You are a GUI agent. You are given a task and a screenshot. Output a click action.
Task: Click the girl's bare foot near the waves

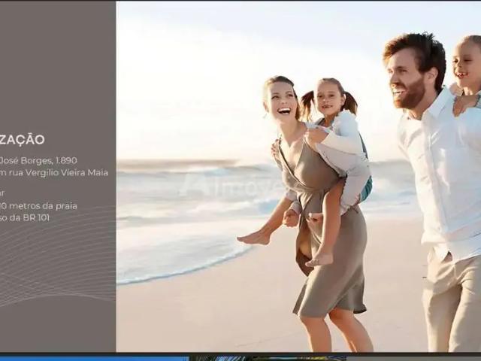coord(252,238)
